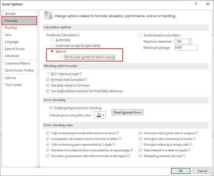Click info icon beside preceded by an apostrophe

(x=131, y=150)
